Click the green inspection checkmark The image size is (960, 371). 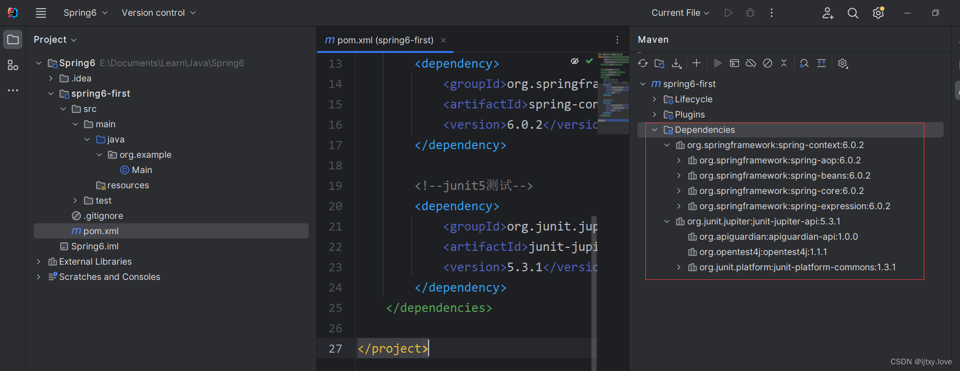[589, 61]
